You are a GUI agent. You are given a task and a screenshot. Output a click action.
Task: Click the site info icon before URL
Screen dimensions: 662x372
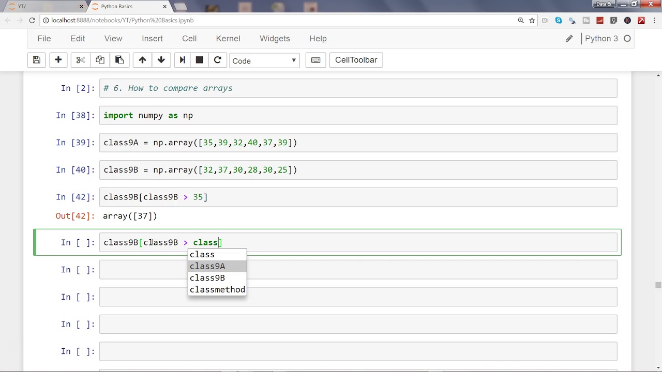tap(46, 20)
